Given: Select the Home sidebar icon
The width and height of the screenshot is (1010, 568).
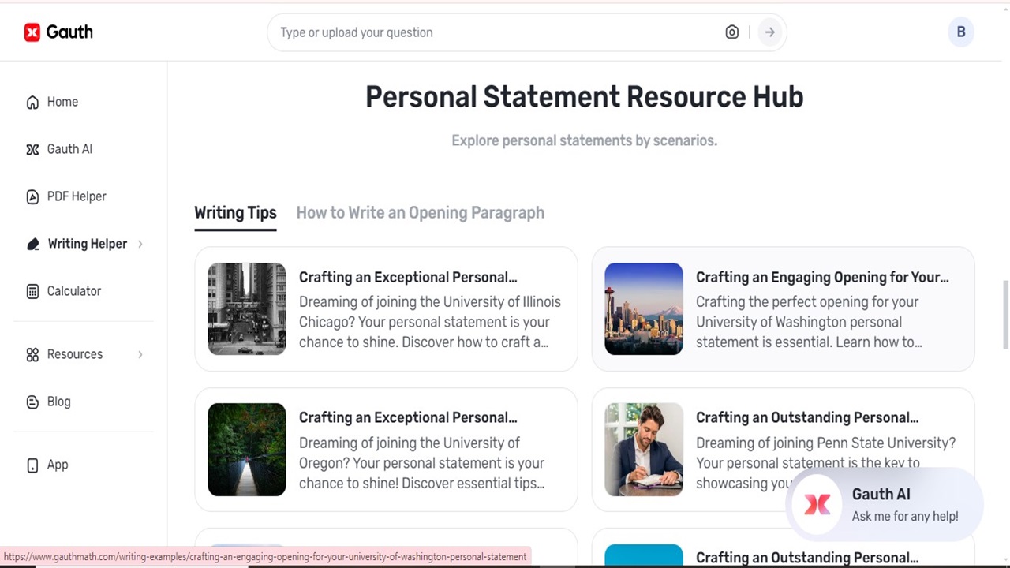Looking at the screenshot, I should (x=32, y=102).
